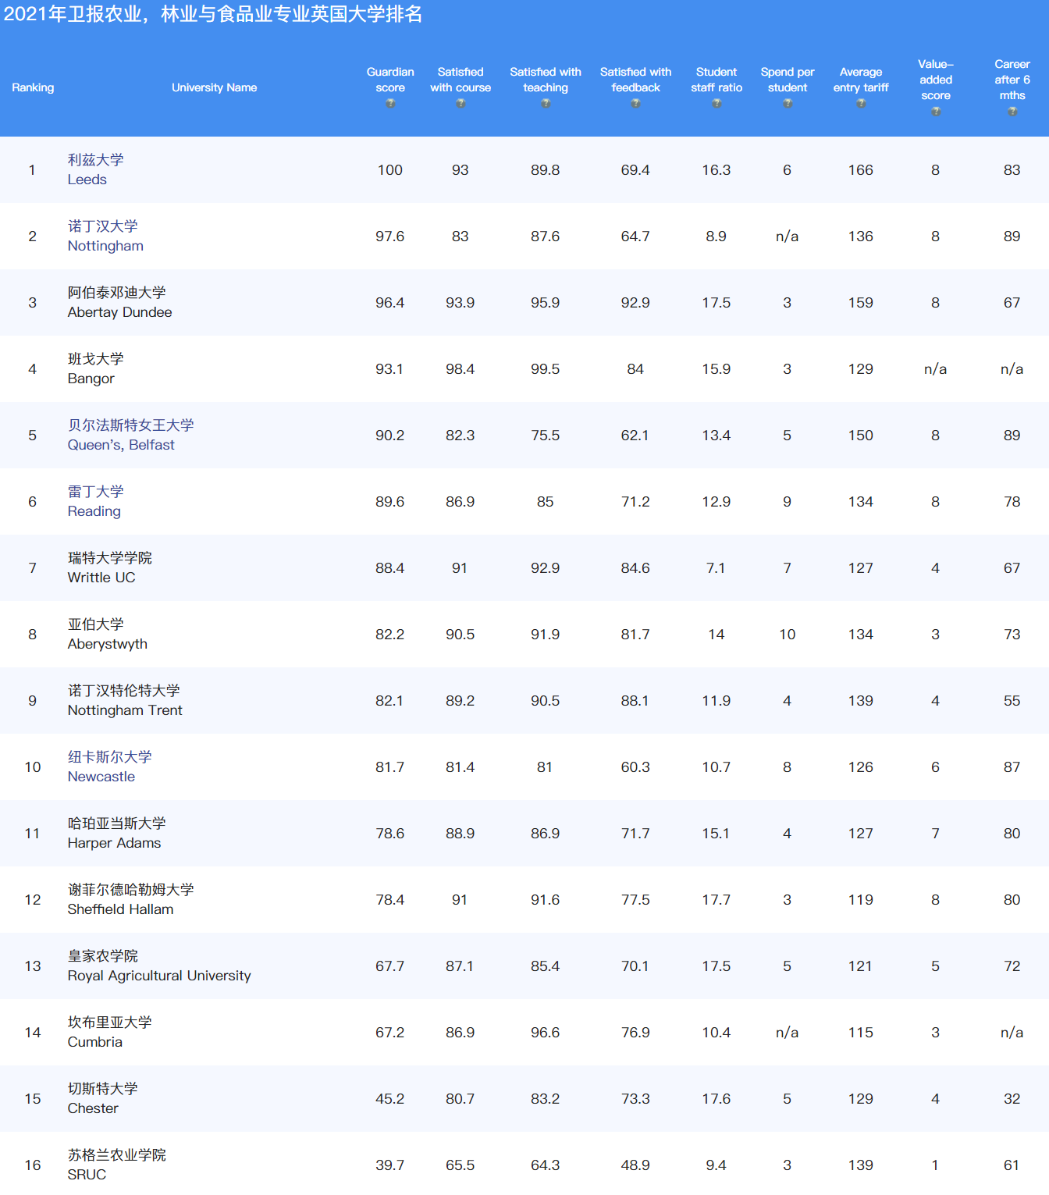Viewport: 1049px width, 1195px height.
Task: Click the Ranking column header
Action: 33,87
